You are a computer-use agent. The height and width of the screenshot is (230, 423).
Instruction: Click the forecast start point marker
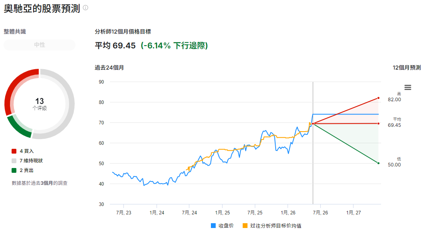(313, 124)
